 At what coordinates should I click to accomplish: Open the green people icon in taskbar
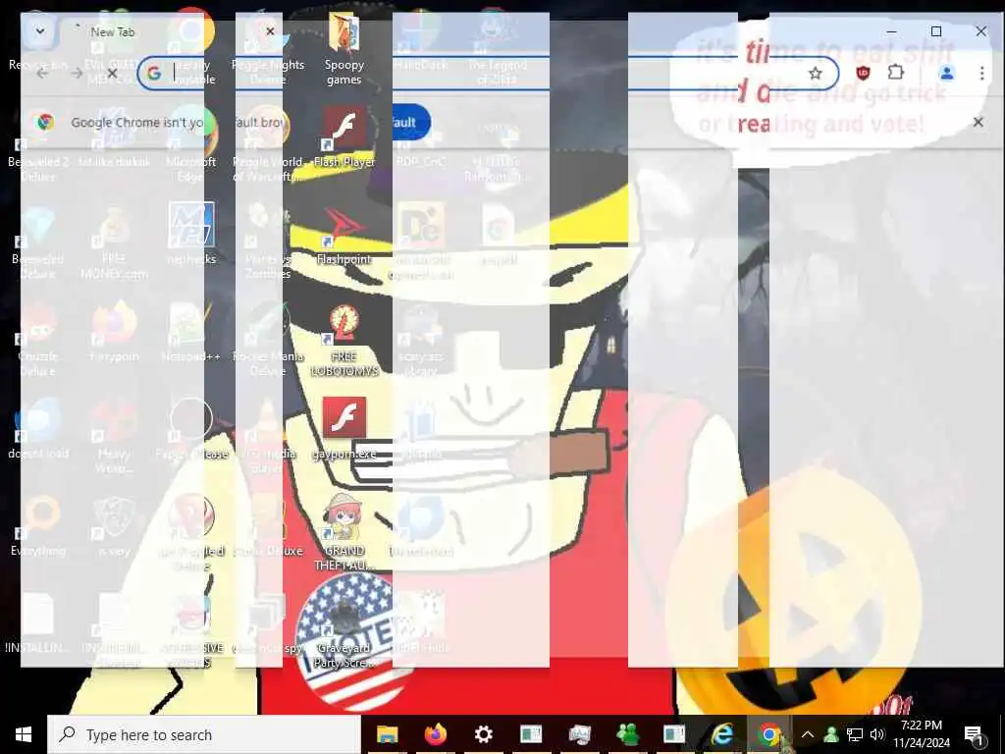tap(627, 734)
